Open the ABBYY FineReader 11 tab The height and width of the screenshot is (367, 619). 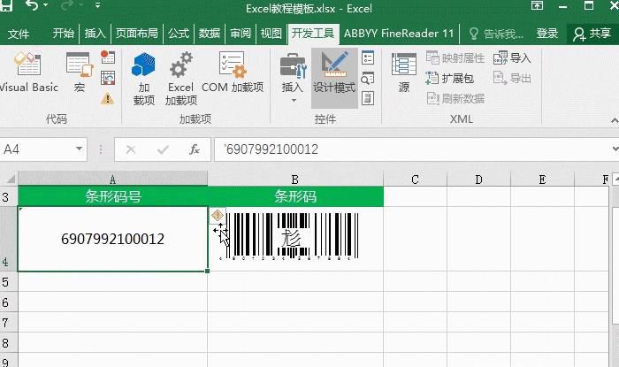click(x=399, y=34)
